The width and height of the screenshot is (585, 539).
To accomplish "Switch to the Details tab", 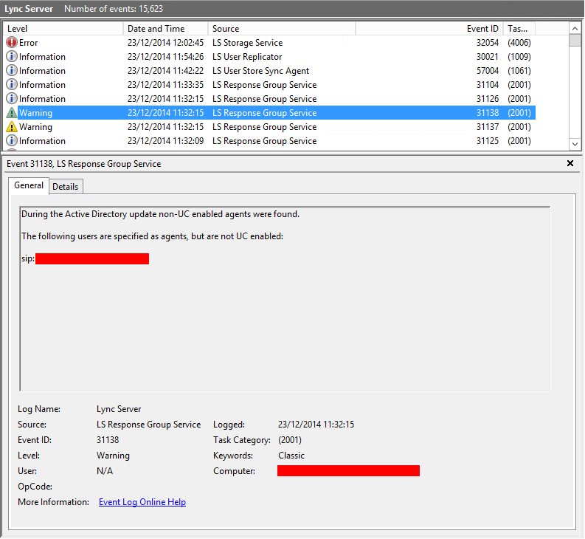I will [66, 187].
